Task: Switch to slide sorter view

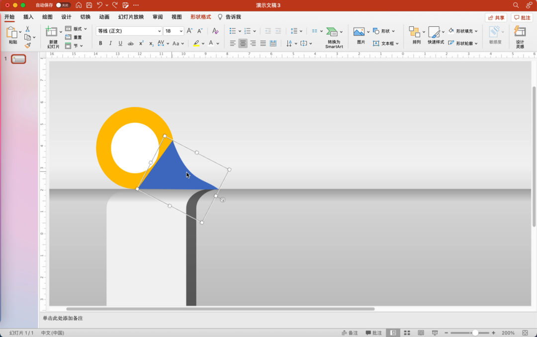Action: (407, 333)
